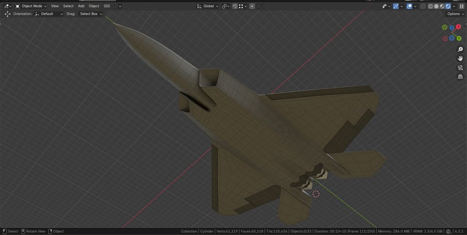Switch to rendered shading
The image size is (467, 235).
point(448,6)
